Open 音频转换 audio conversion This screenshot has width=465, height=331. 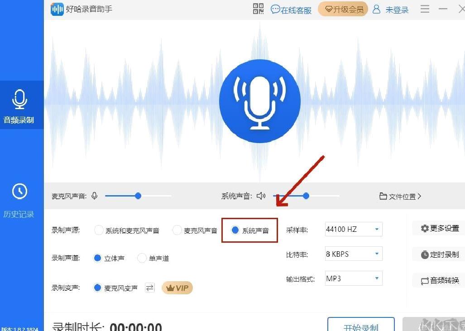(x=440, y=280)
